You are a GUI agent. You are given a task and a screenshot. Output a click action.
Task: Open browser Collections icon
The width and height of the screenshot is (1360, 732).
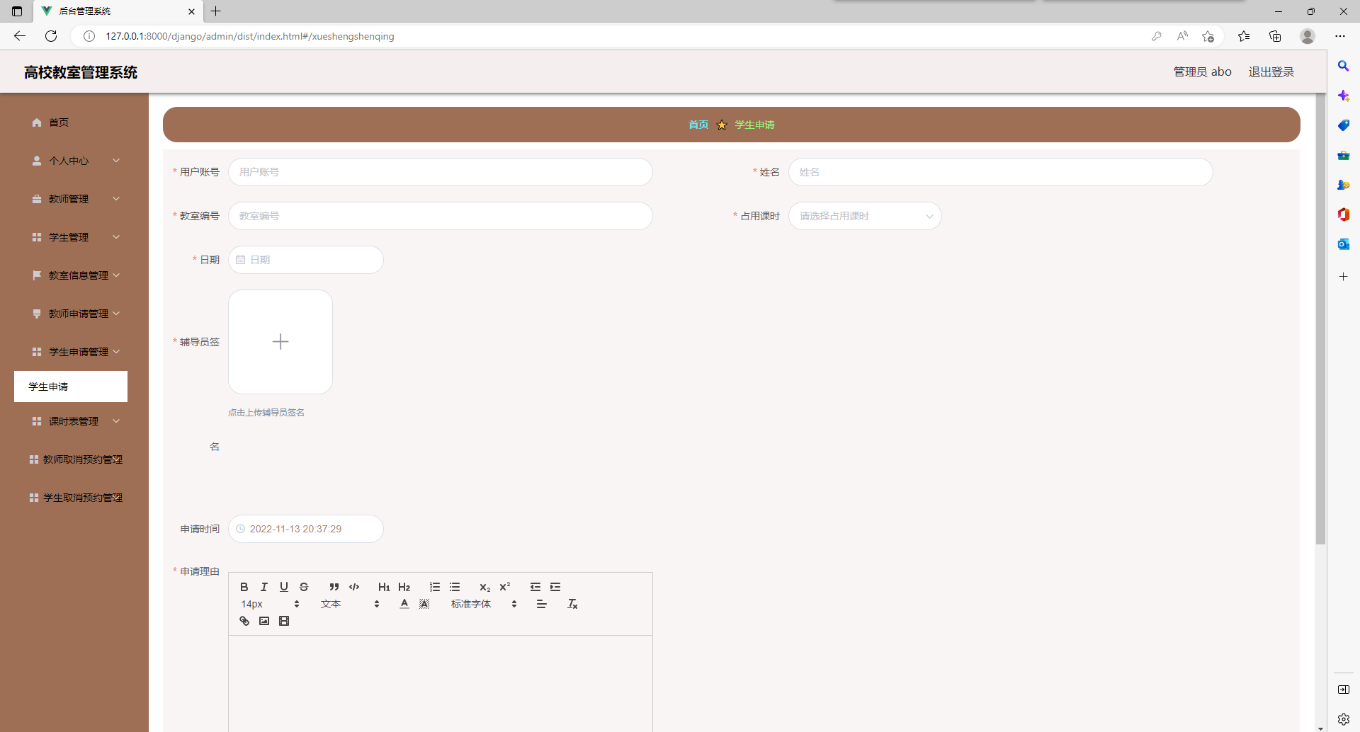tap(1275, 36)
